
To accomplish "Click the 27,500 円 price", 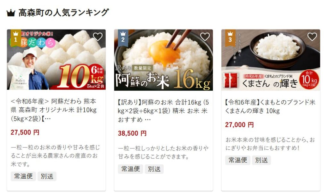I will coord(25,132).
